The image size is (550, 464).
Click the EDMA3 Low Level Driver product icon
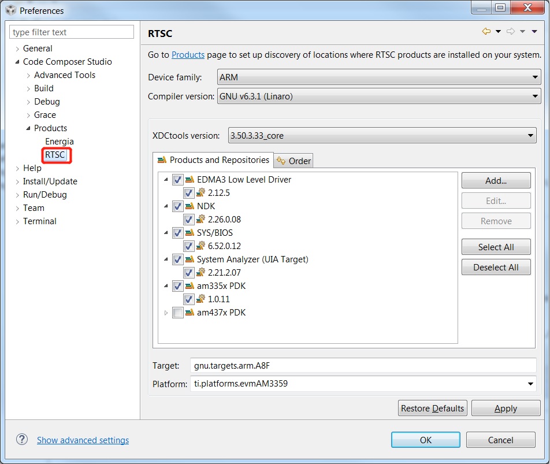pyautogui.click(x=189, y=180)
